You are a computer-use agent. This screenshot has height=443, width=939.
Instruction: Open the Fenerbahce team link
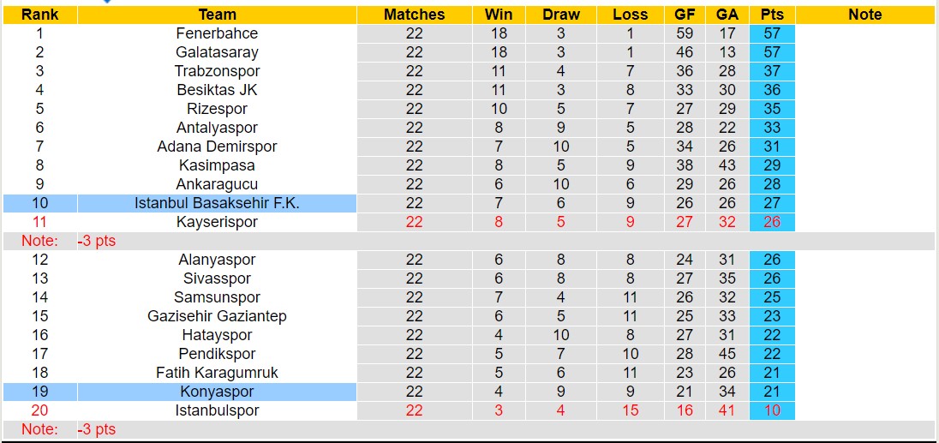click(x=217, y=33)
